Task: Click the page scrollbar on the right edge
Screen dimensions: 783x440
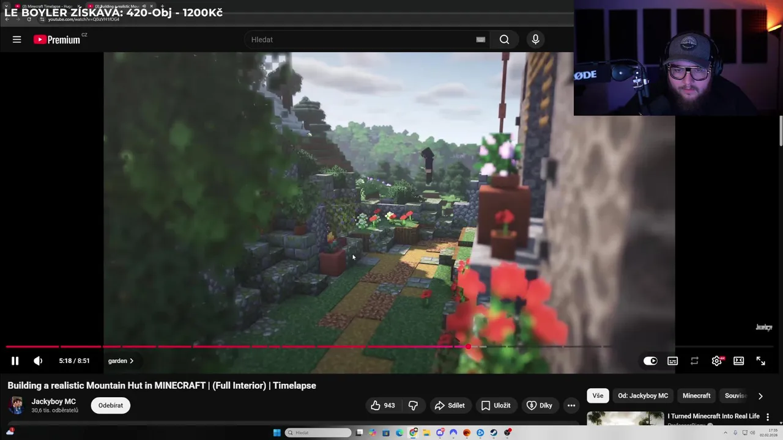Action: point(780,131)
